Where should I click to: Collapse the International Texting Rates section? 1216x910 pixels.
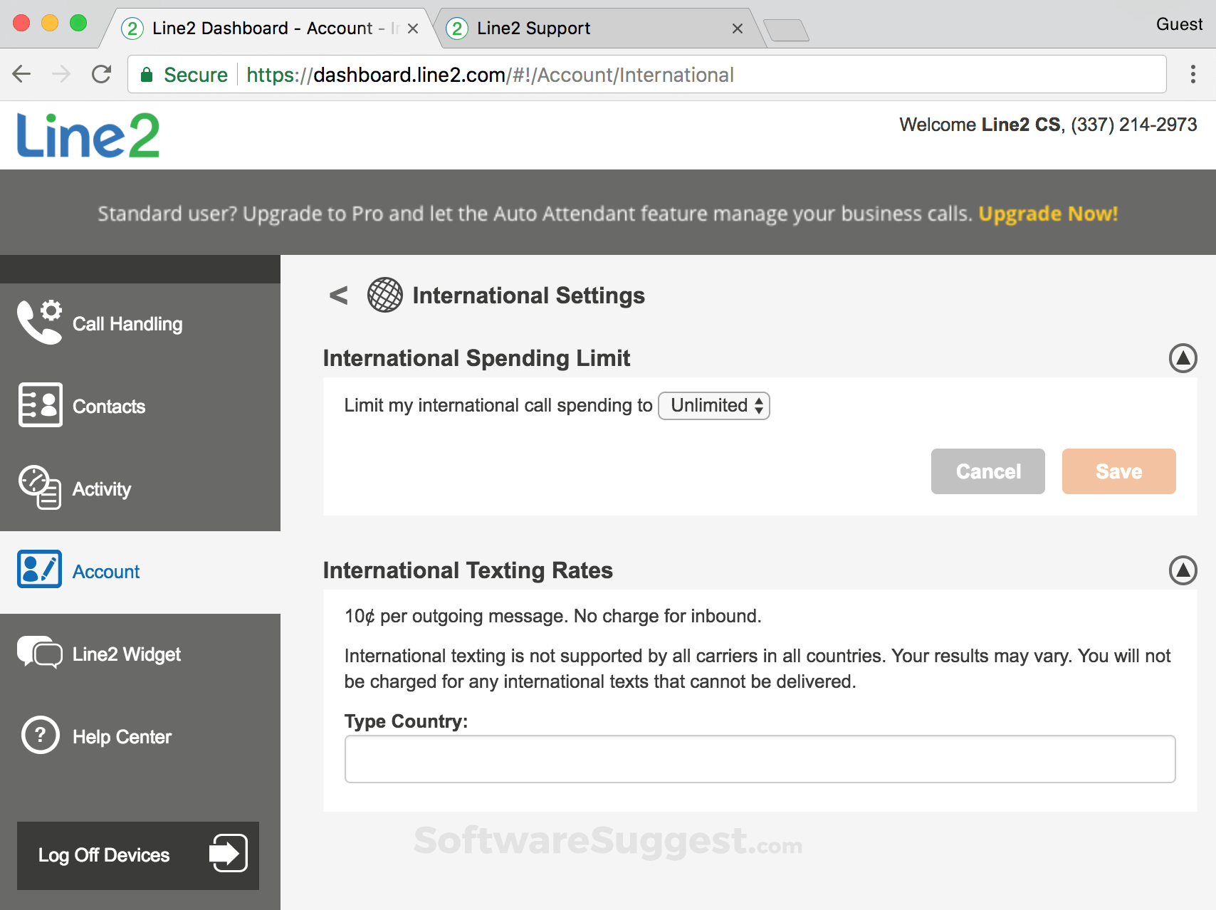coord(1183,570)
